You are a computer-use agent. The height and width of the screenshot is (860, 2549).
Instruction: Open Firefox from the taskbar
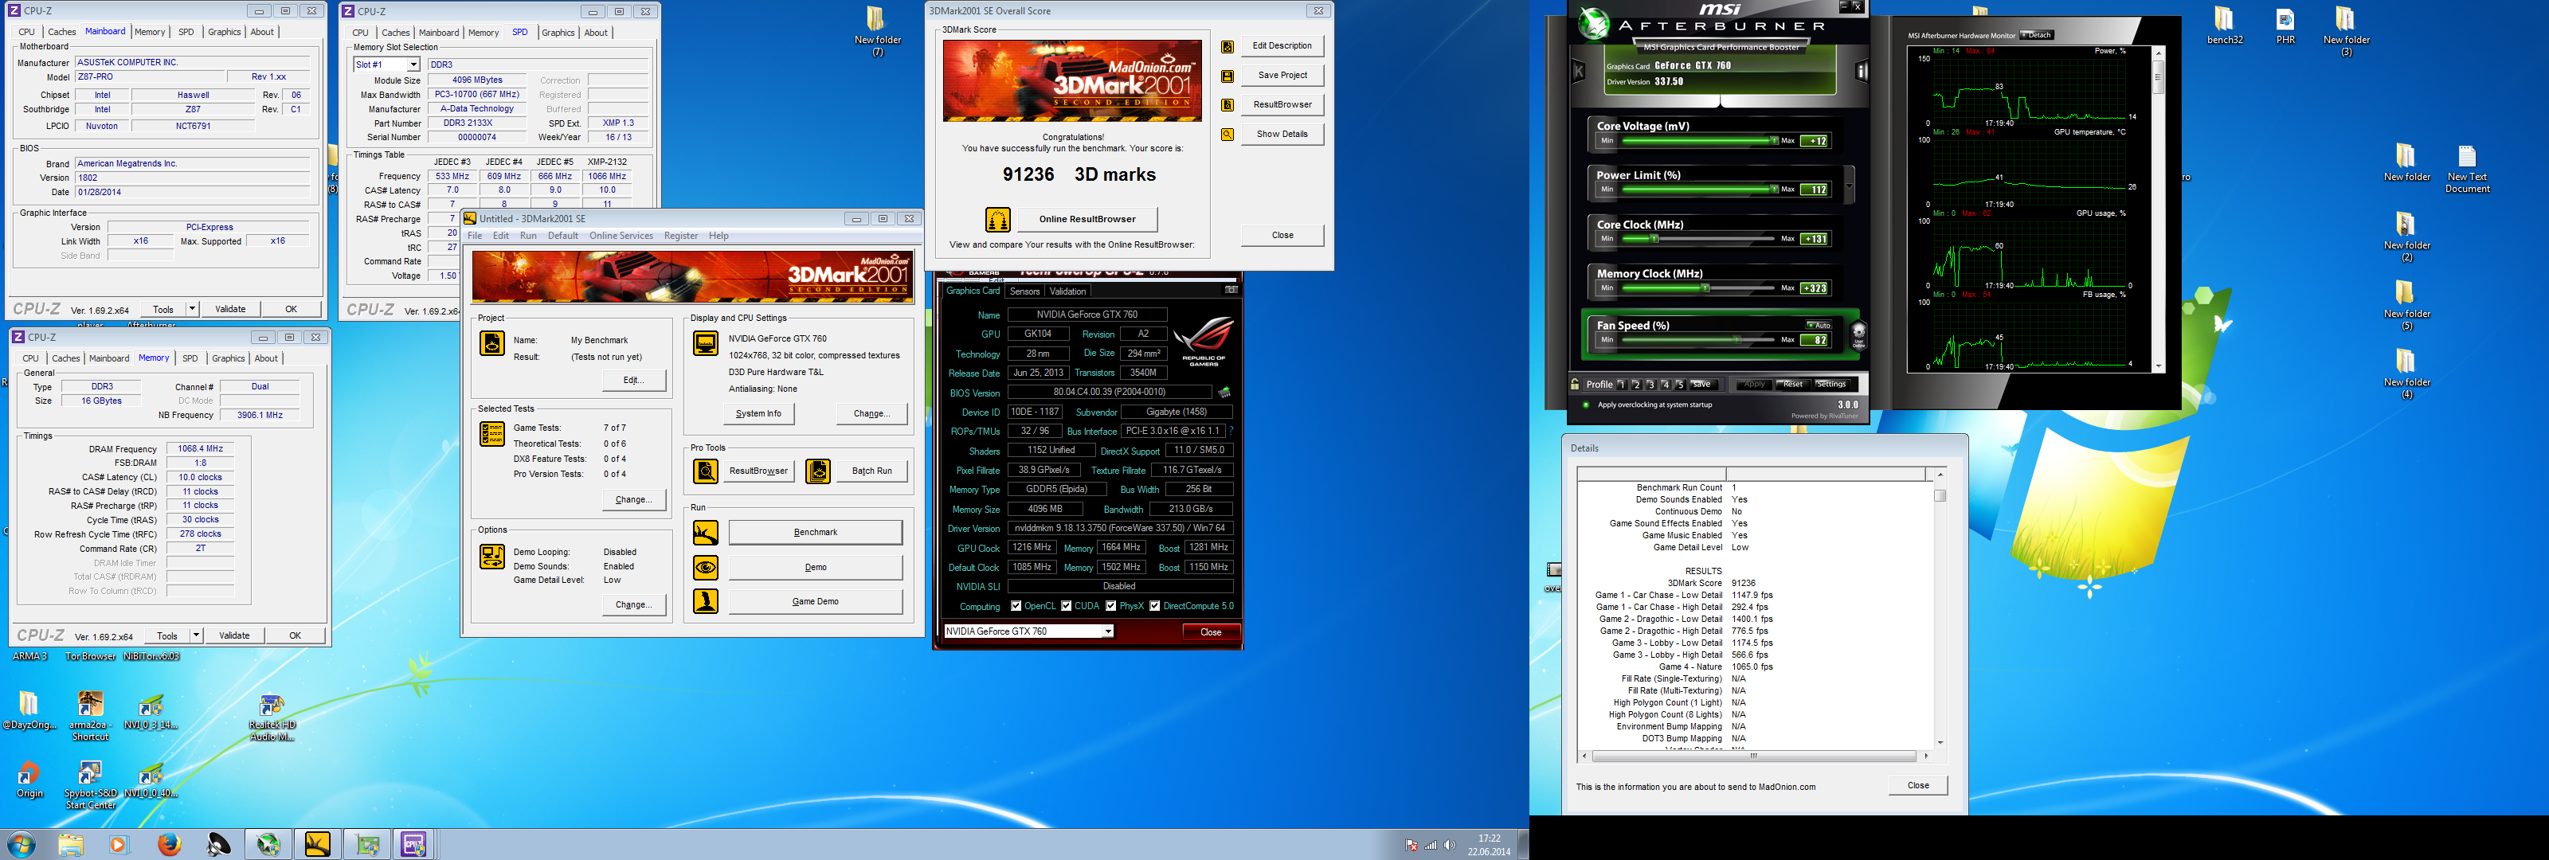coord(169,844)
